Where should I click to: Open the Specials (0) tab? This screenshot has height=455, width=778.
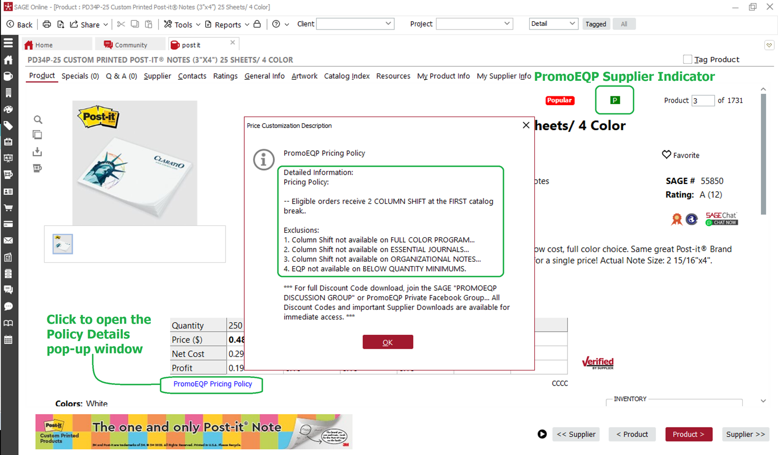click(x=80, y=76)
